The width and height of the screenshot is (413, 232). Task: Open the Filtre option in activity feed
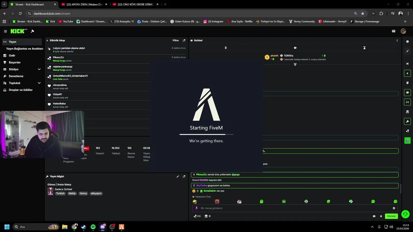[x=176, y=41]
